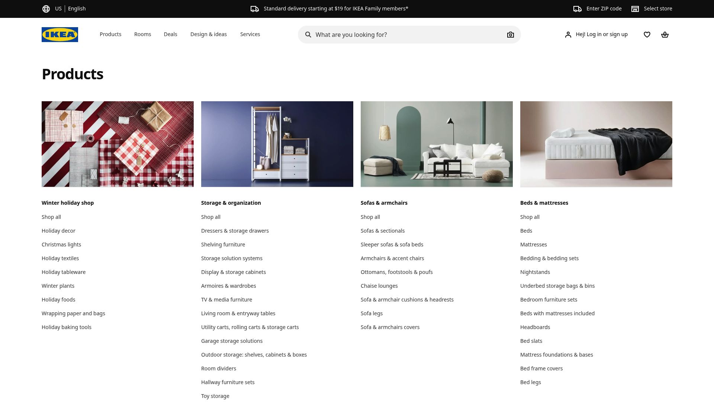Viewport: 714px width, 402px height.
Task: Click the store building icon beside Select store
Action: tap(635, 8)
